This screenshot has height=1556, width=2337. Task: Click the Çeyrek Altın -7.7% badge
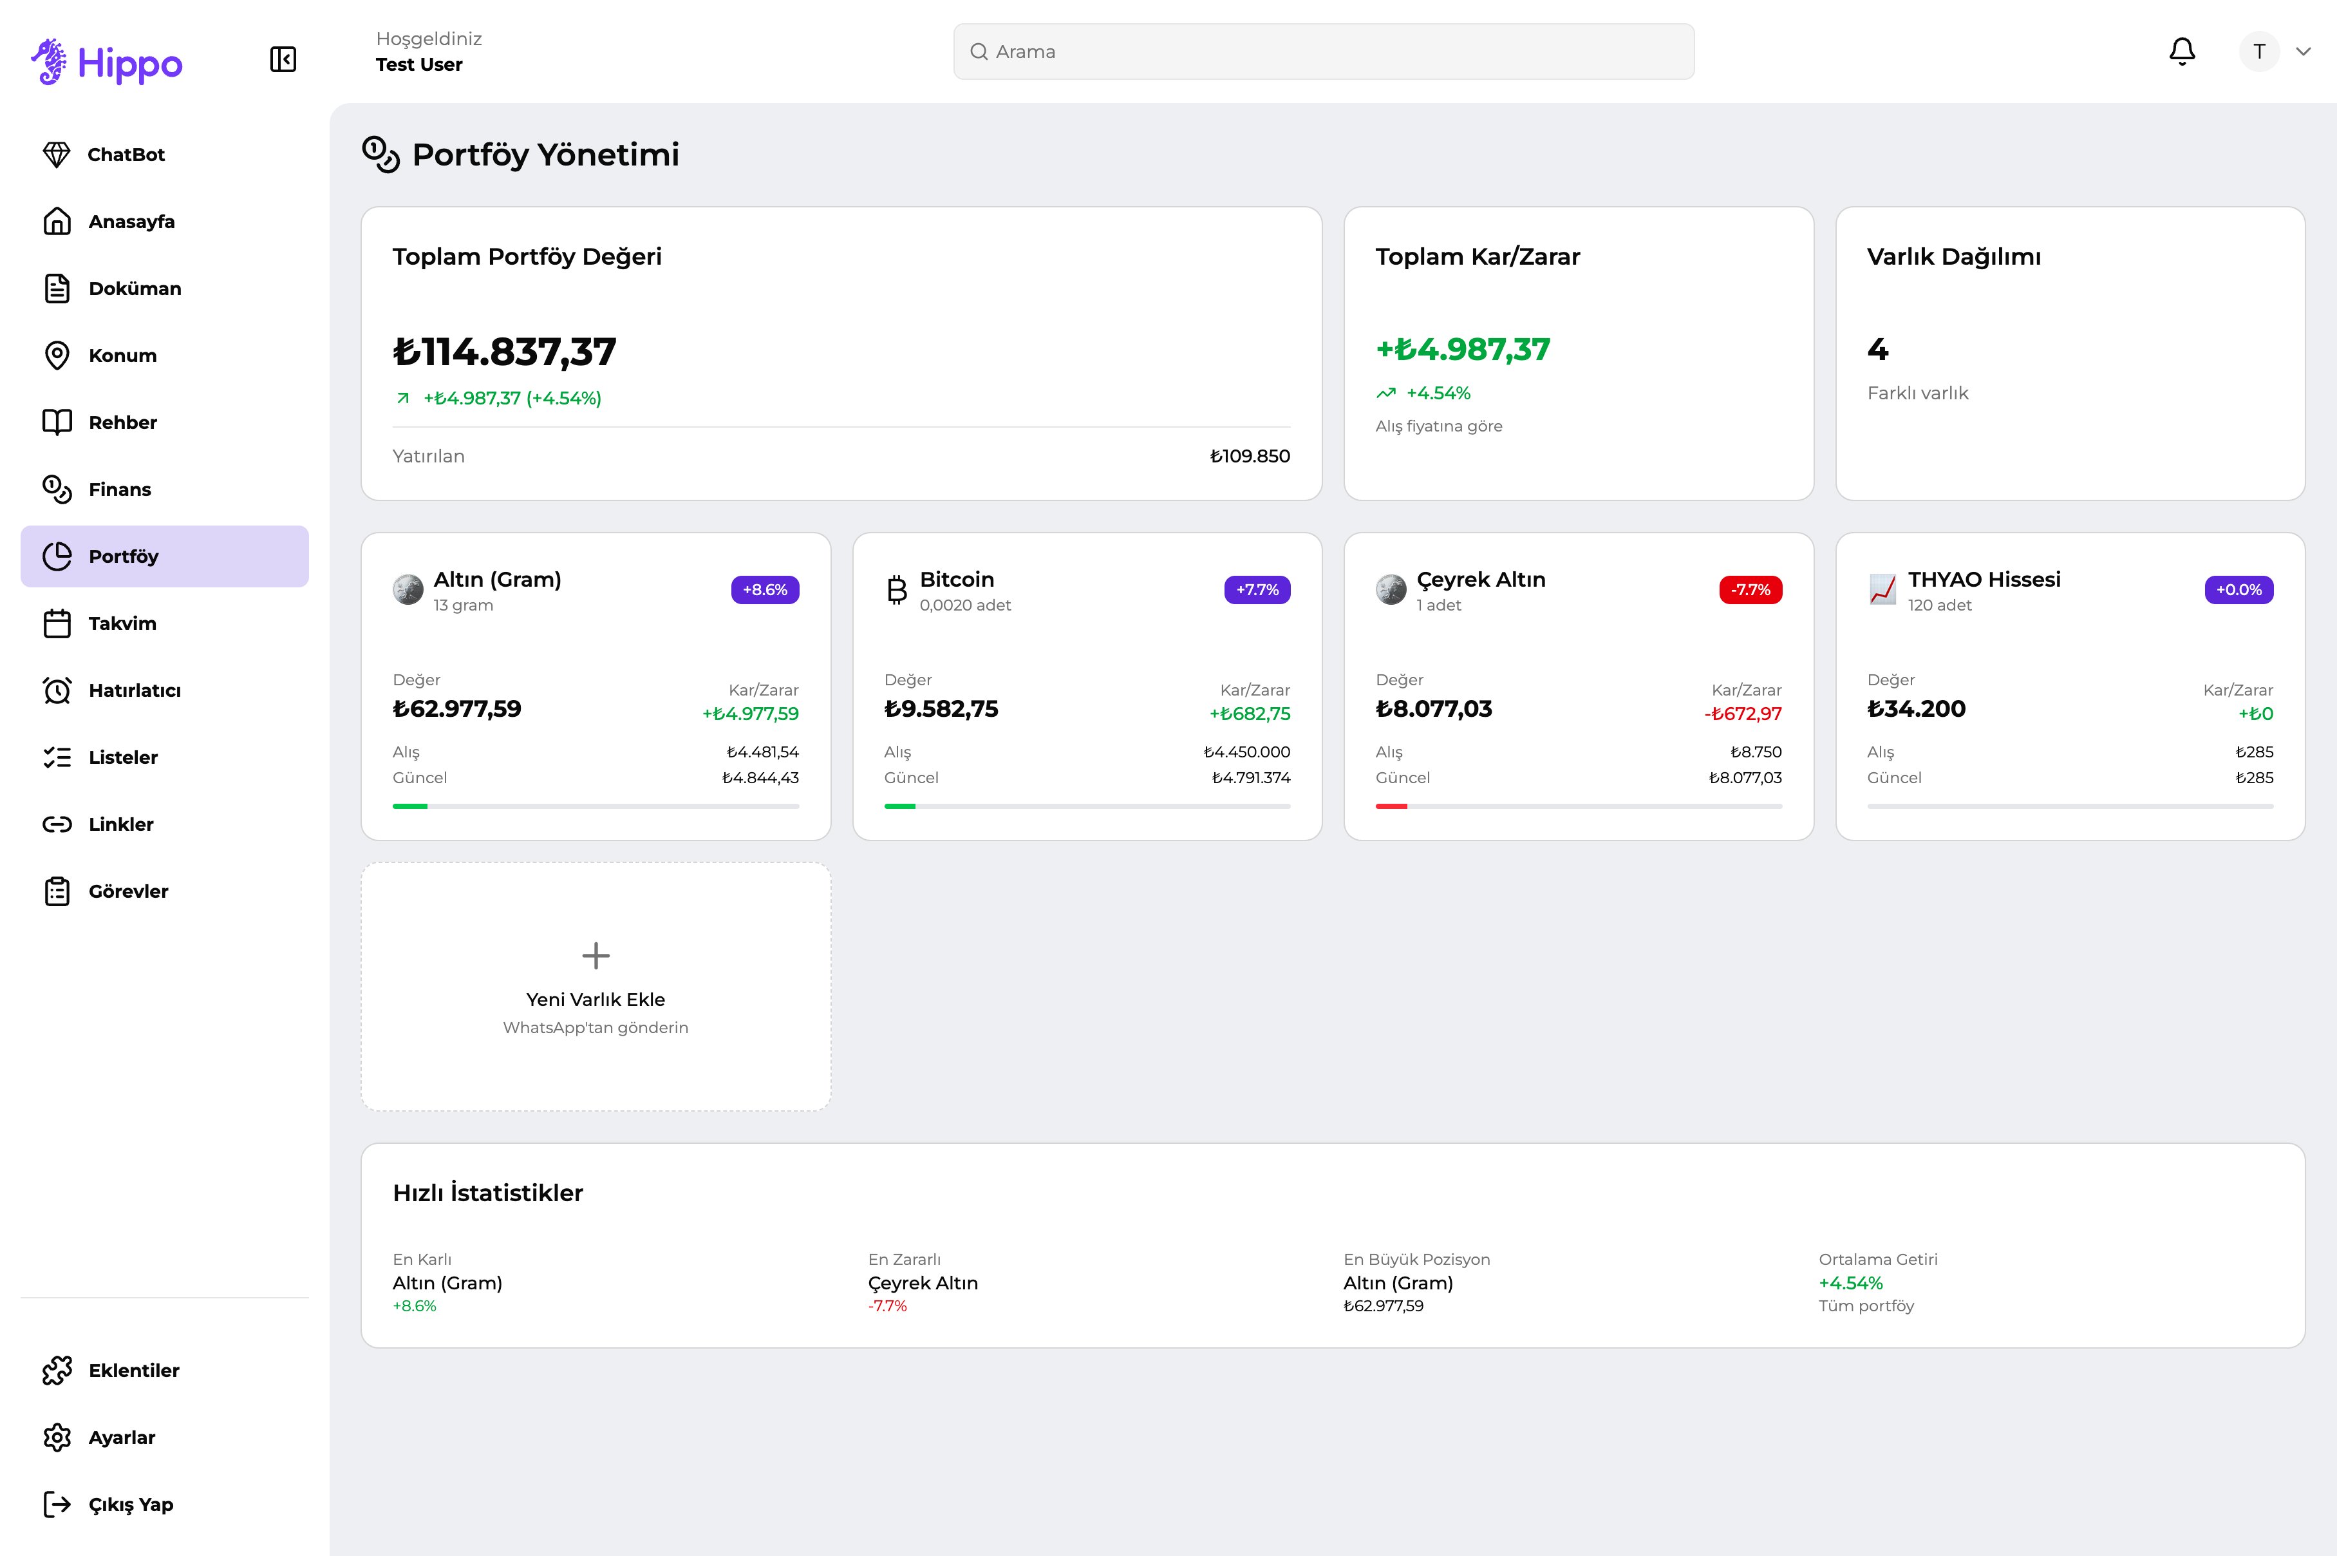point(1750,589)
